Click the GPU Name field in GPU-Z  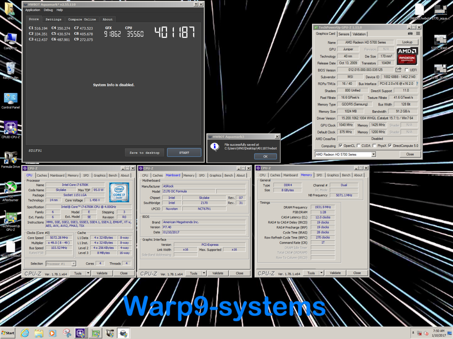(365, 42)
